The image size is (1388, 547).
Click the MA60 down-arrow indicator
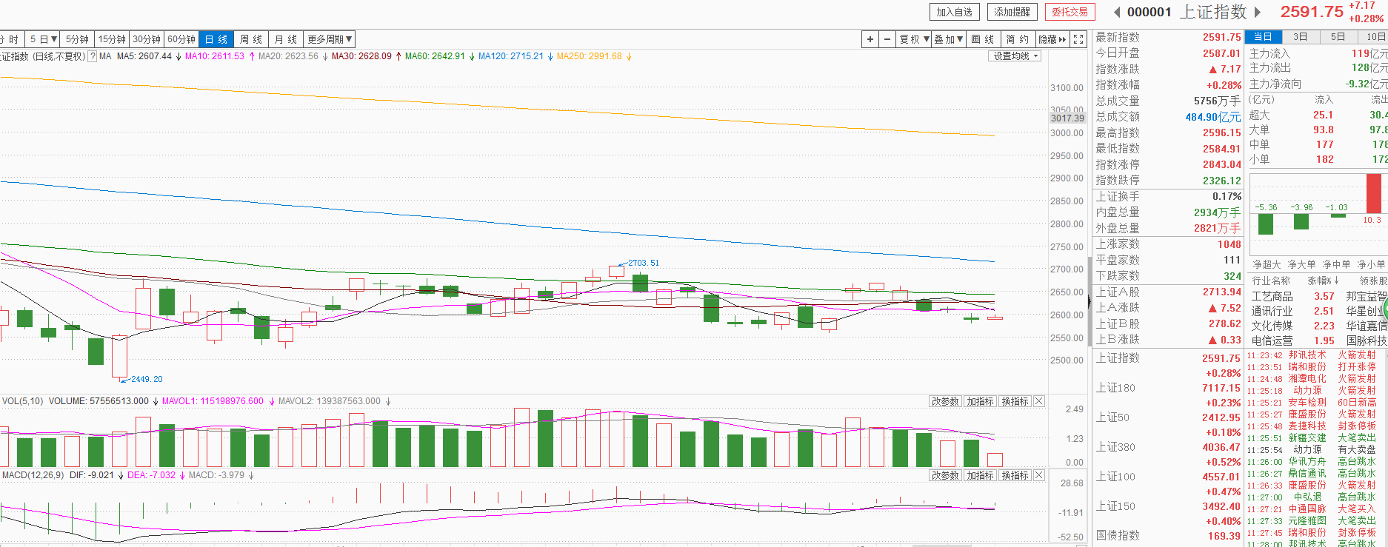point(472,56)
